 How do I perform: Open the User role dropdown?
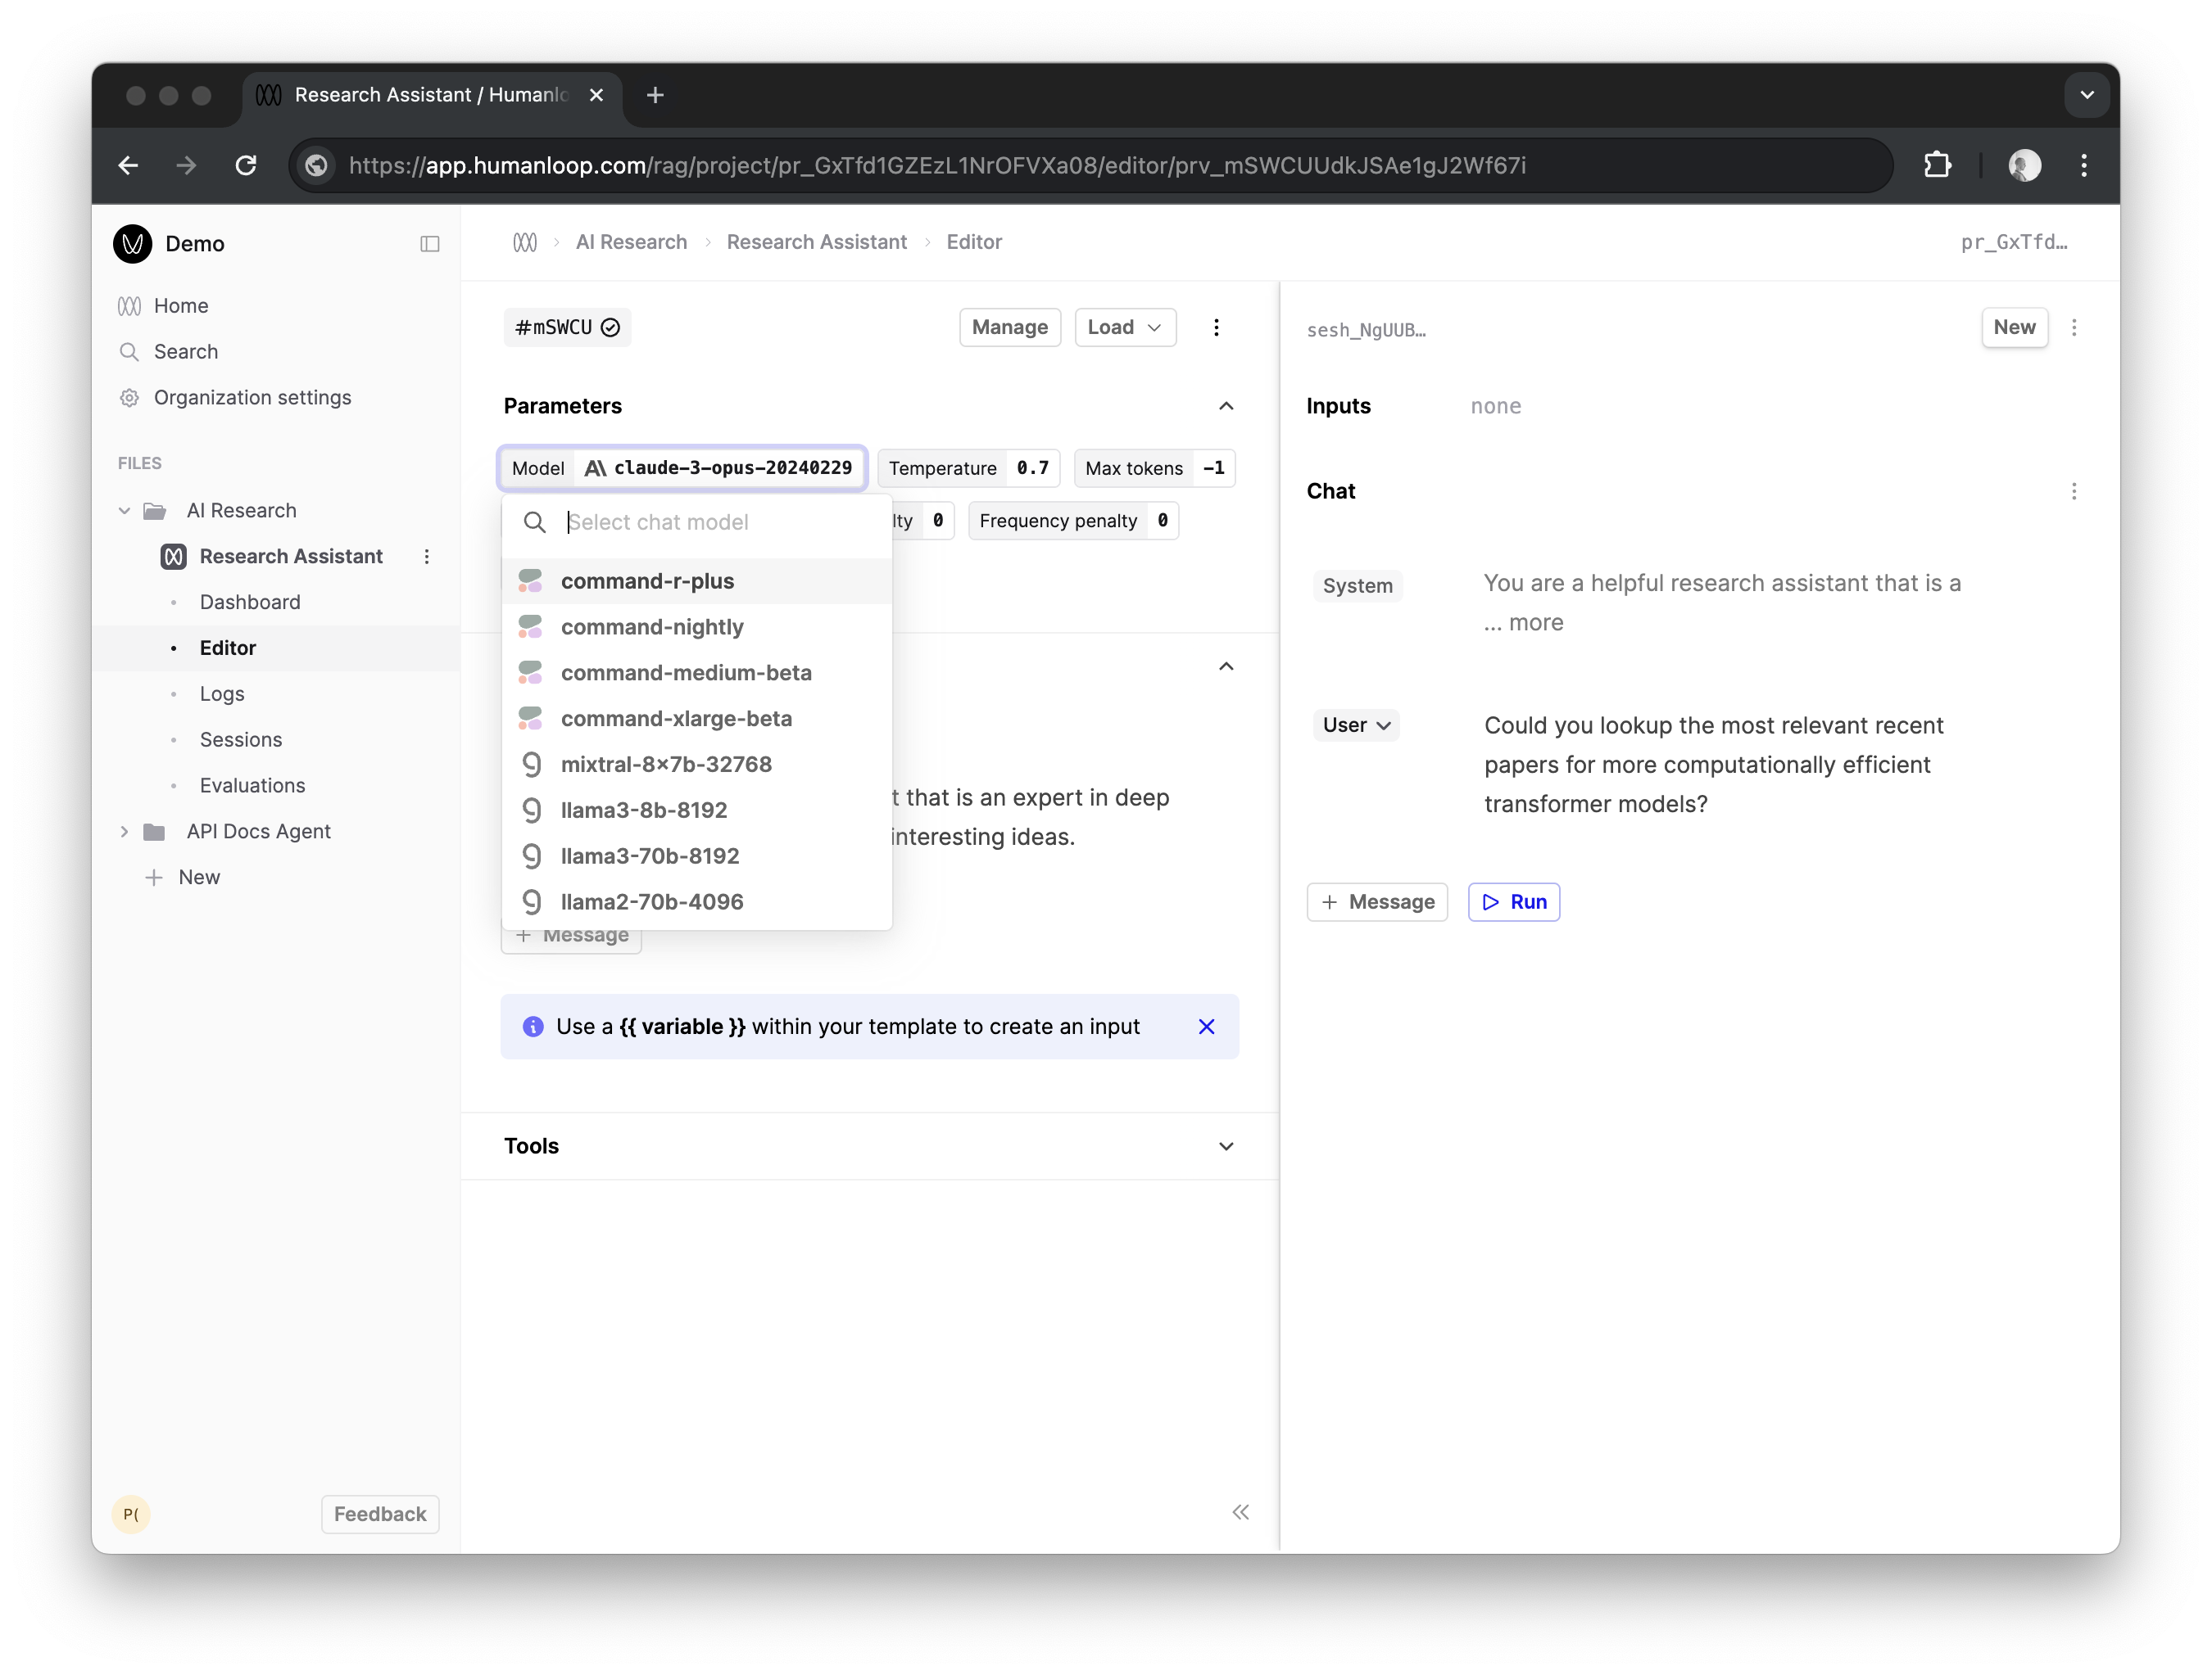(1356, 725)
